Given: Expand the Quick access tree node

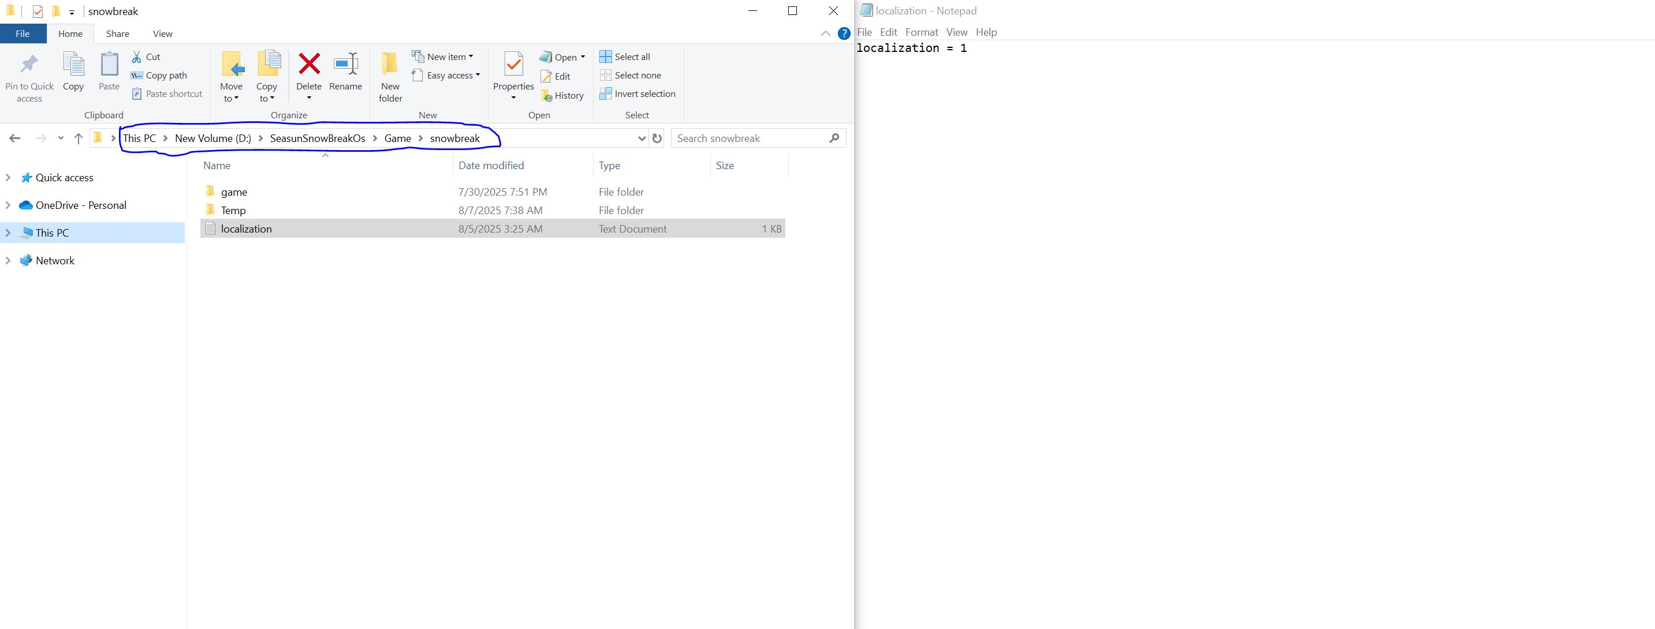Looking at the screenshot, I should [x=8, y=177].
